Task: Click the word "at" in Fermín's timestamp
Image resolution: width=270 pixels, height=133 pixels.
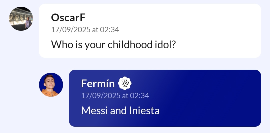Action: click(x=125, y=95)
